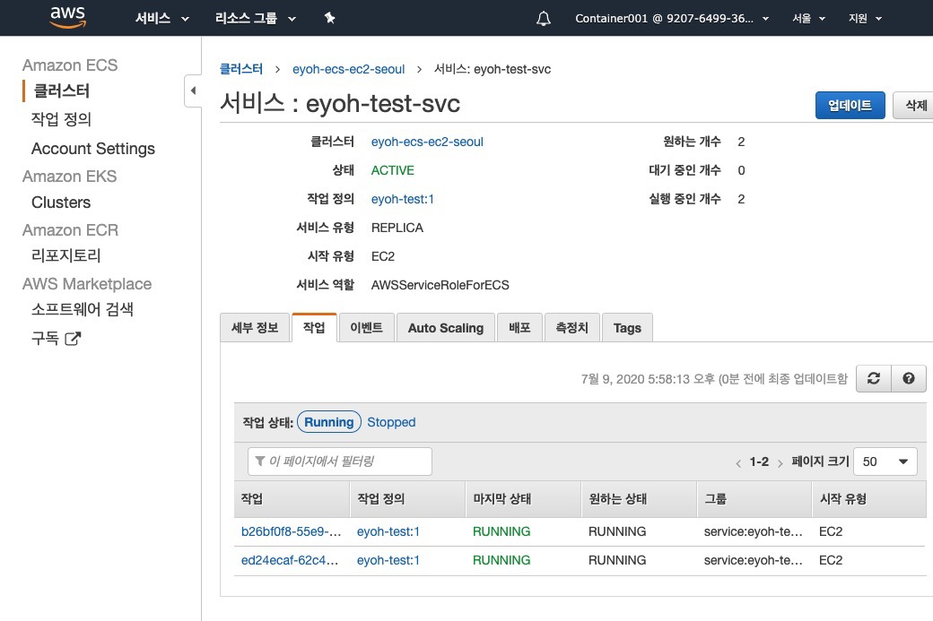Open the notifications bell
Screen dimensions: 933x621
(x=544, y=19)
